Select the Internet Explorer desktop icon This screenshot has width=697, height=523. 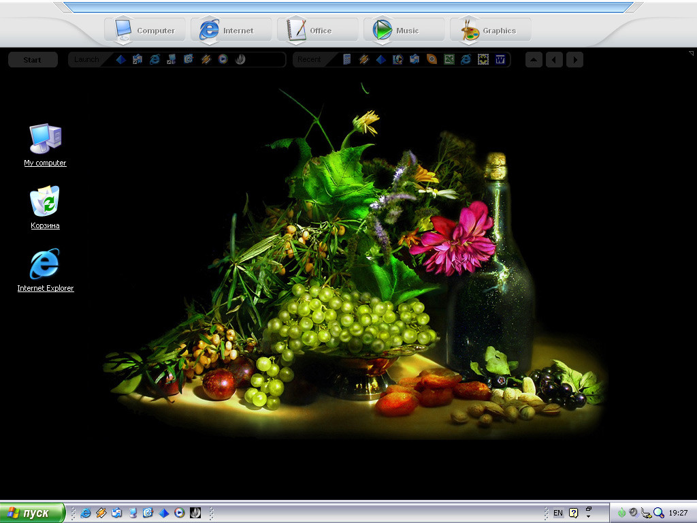(x=46, y=270)
